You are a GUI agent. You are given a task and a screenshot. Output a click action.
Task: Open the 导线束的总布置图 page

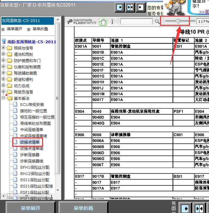point(35,123)
